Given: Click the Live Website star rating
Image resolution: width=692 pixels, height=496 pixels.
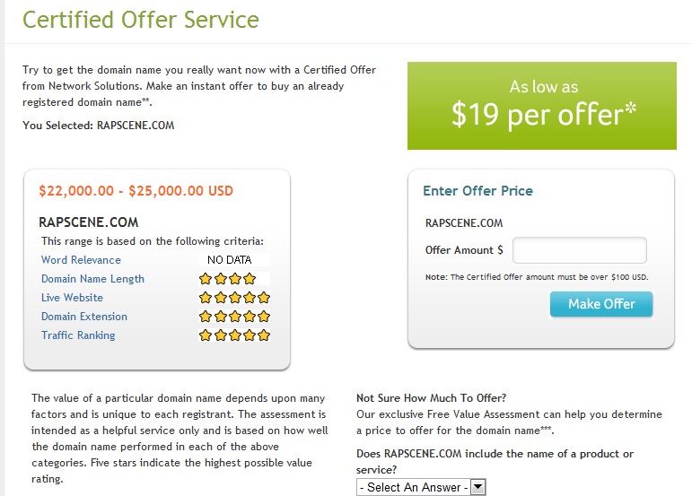Looking at the screenshot, I should (x=234, y=298).
